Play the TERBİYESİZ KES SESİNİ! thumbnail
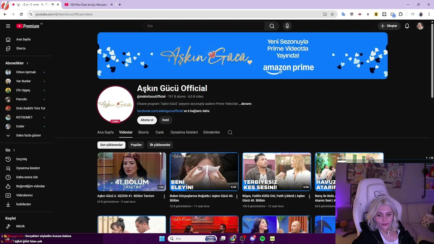The image size is (434, 244). (277, 172)
